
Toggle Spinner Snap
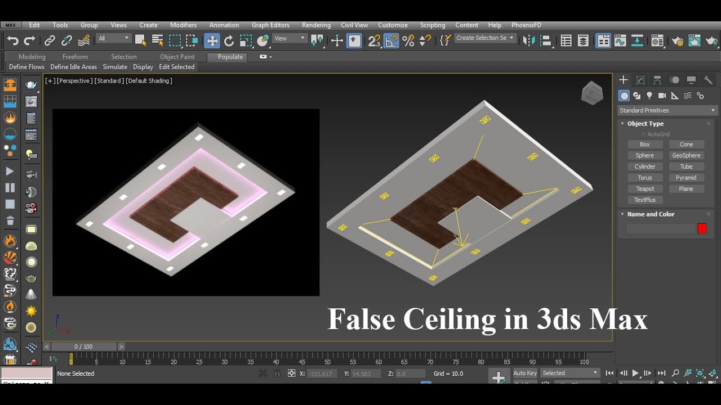425,40
